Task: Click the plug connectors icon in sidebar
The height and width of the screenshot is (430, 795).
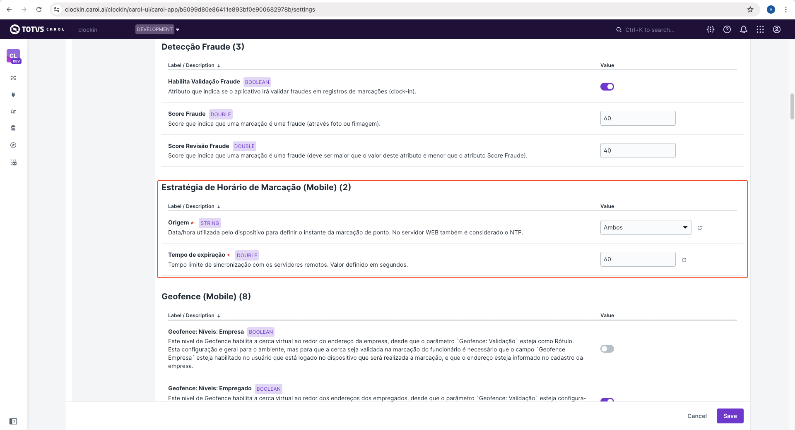Action: (13, 95)
